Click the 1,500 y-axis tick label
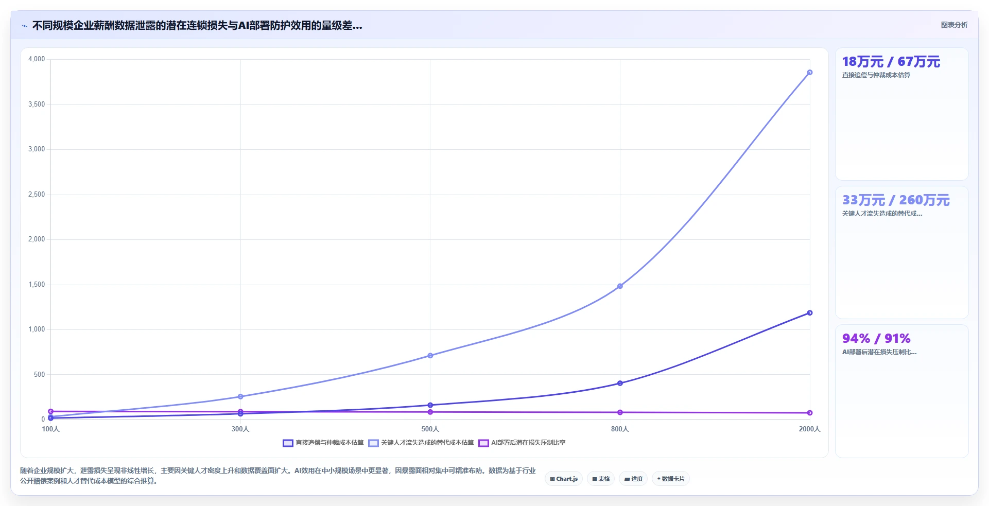This screenshot has height=506, width=989. [x=37, y=285]
